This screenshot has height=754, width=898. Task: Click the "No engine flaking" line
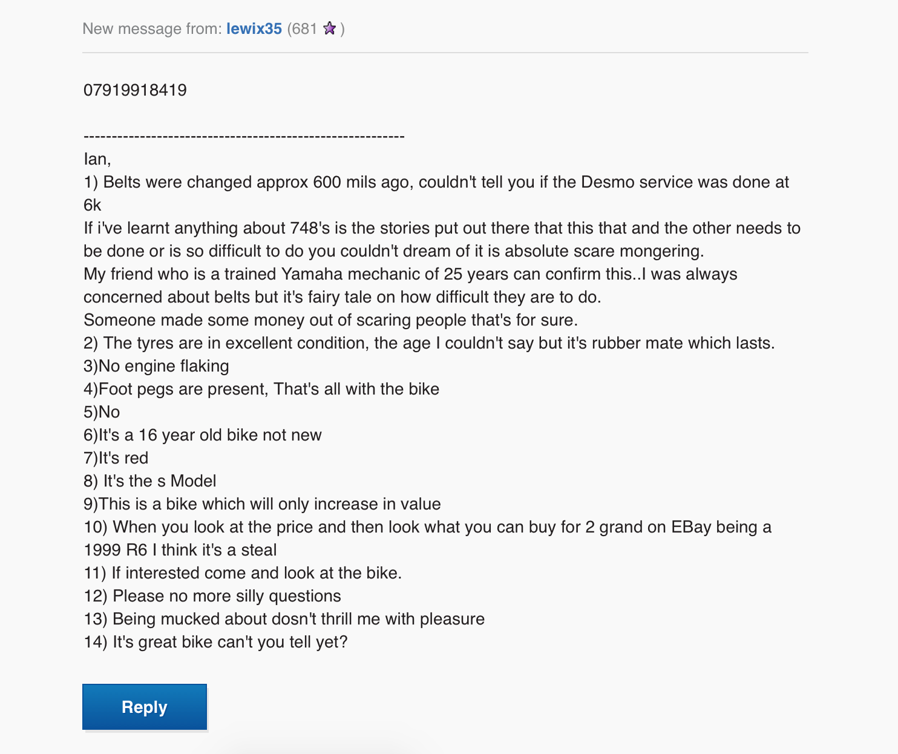pyautogui.click(x=156, y=366)
